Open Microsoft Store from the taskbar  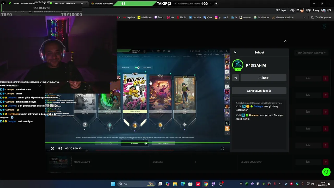pyautogui.click(x=190, y=184)
